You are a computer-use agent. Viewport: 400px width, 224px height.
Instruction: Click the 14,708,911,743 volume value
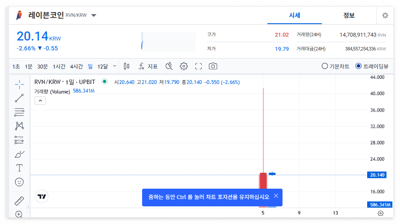(358, 35)
